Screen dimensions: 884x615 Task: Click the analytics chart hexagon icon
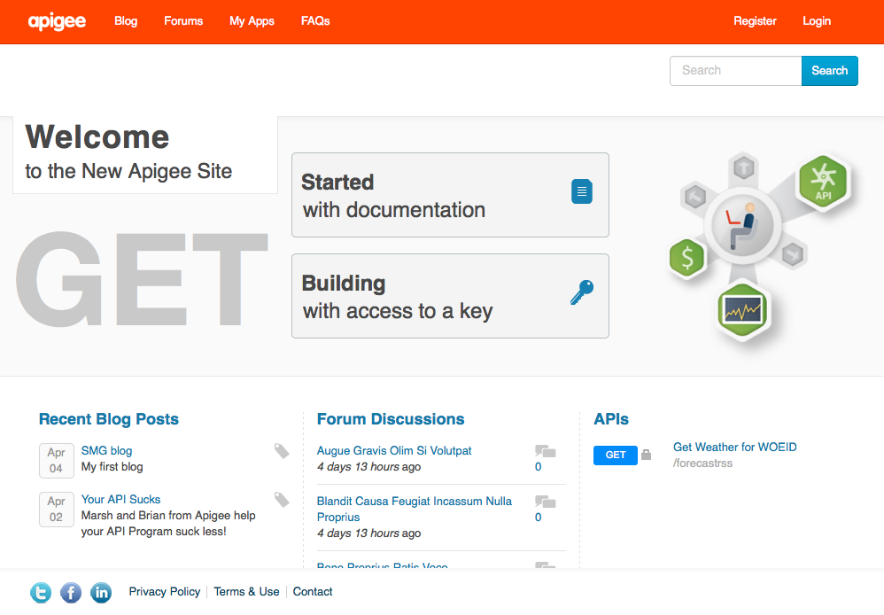coord(743,310)
